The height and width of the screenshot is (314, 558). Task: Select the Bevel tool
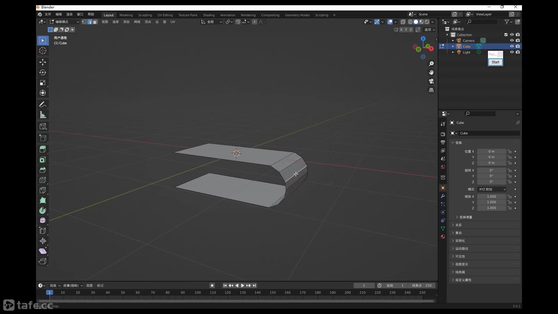tap(43, 170)
